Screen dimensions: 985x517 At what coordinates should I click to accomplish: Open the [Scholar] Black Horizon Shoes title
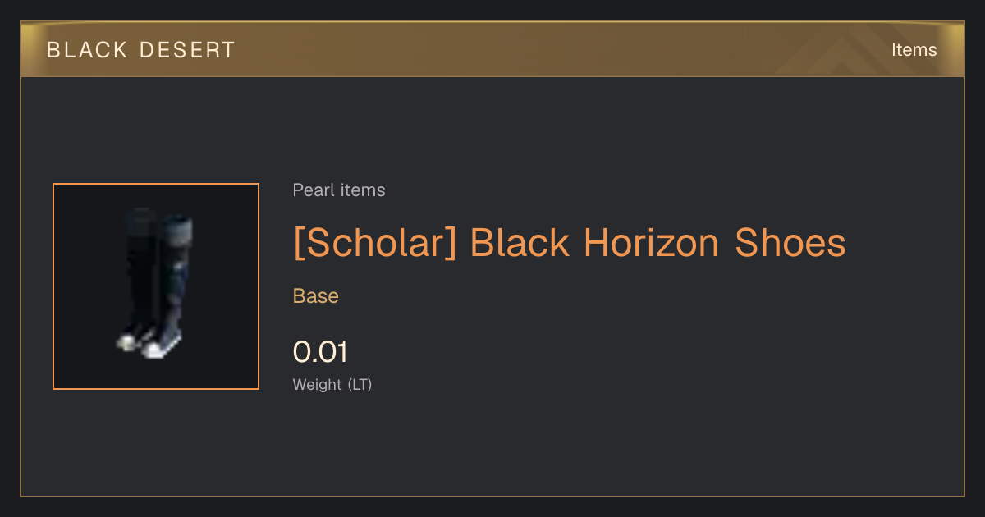(569, 242)
